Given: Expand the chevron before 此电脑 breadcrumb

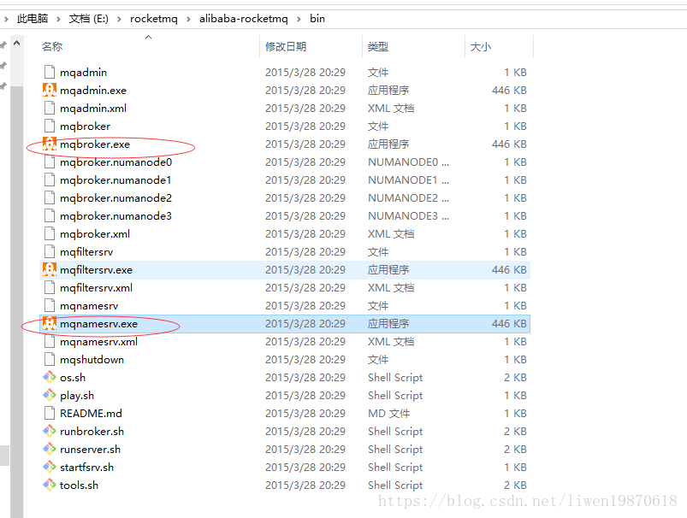Looking at the screenshot, I should [x=6, y=19].
